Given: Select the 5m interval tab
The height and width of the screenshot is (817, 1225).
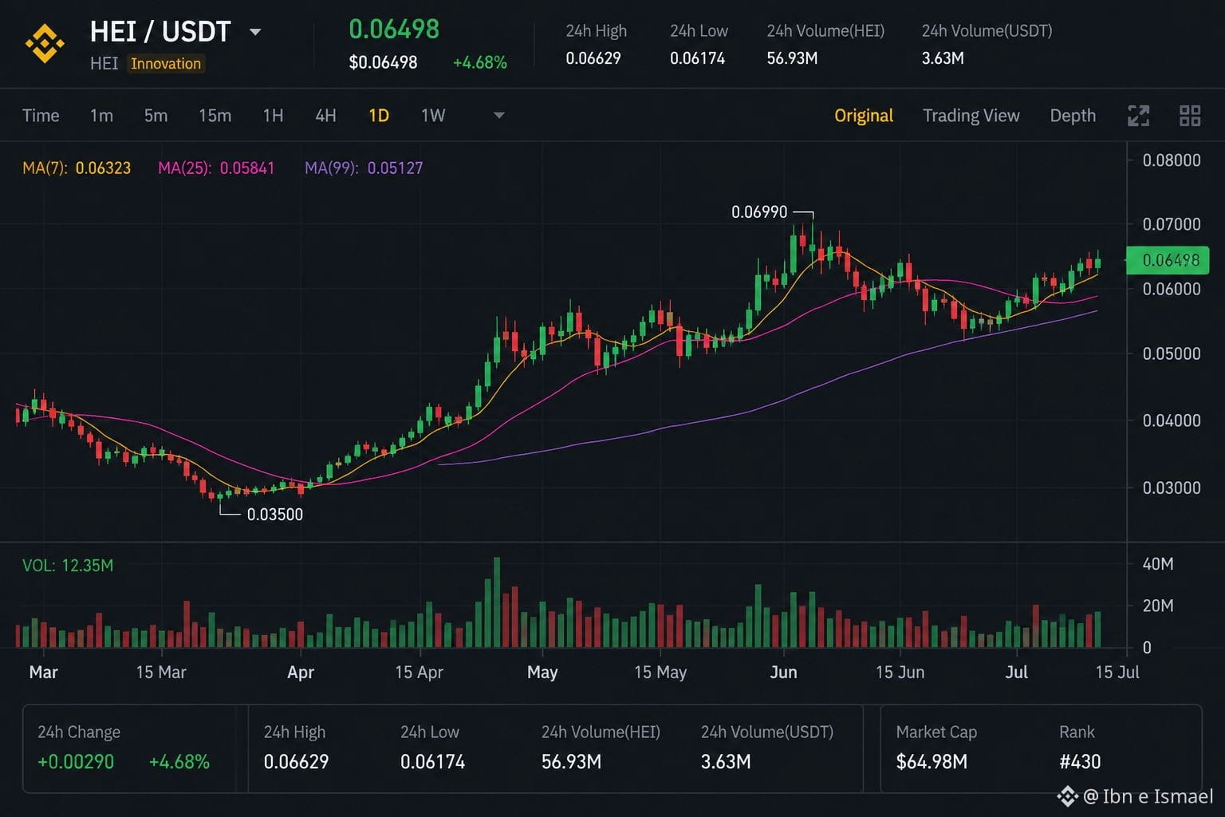Looking at the screenshot, I should [x=156, y=116].
